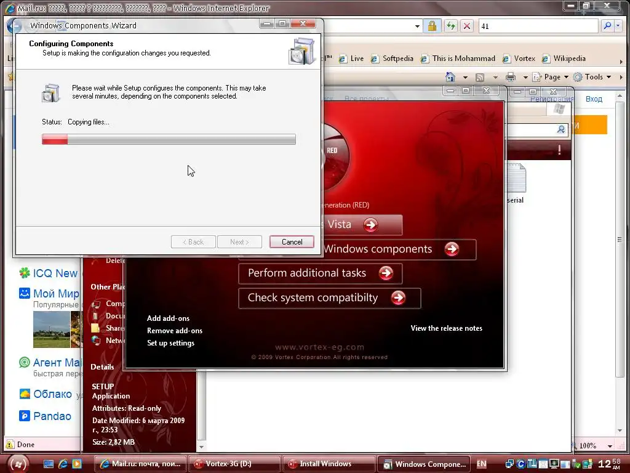
Task: Open the serial text file icon
Action: point(516,183)
